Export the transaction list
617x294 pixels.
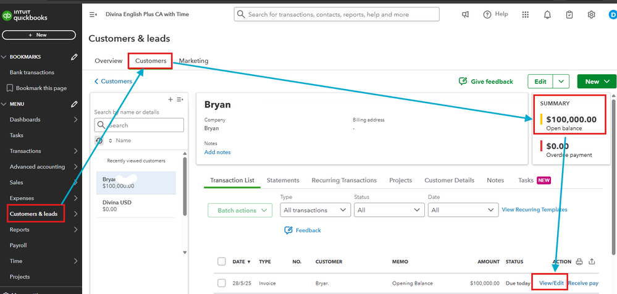click(593, 261)
